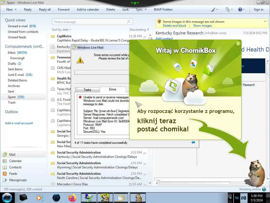Screen dimensions: 270x203
Task: Click the ChomikBox taskbar button
Action: click(x=105, y=198)
